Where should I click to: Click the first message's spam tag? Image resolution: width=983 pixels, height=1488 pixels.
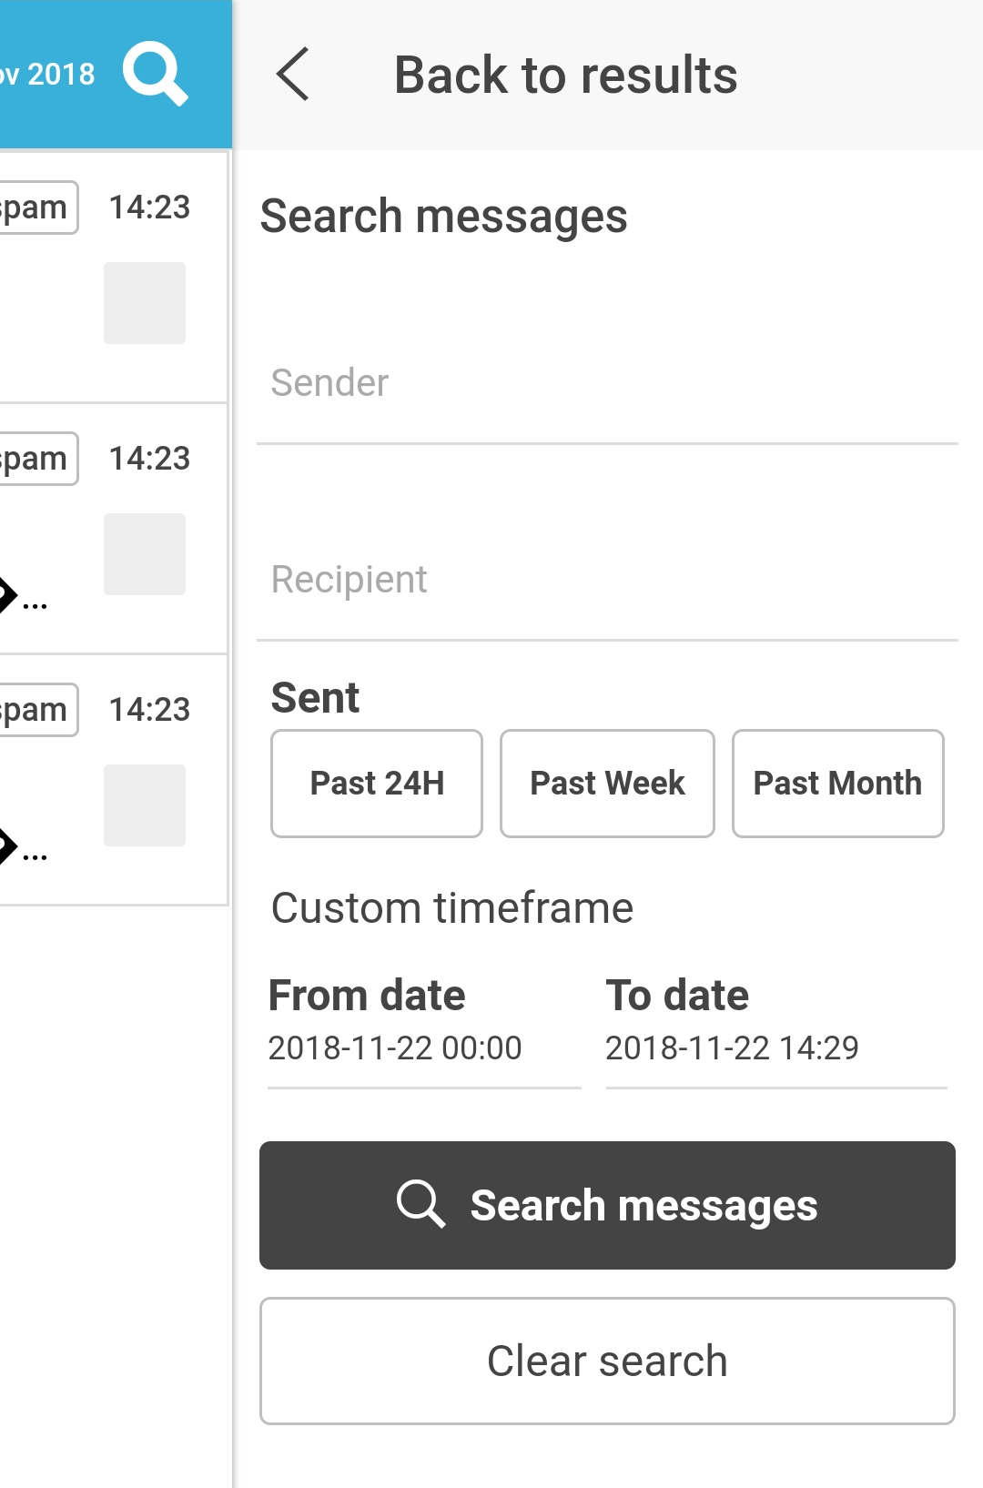pyautogui.click(x=36, y=208)
